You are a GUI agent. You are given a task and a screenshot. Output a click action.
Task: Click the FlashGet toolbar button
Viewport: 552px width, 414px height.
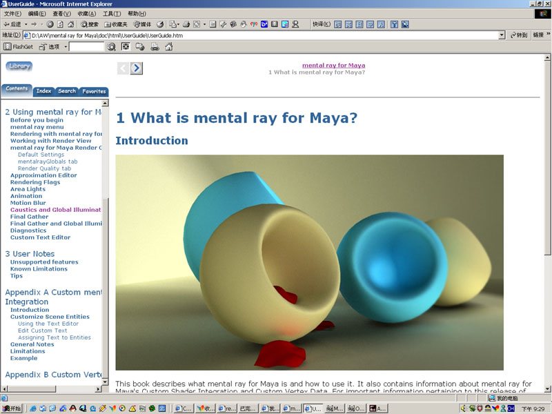[19, 46]
